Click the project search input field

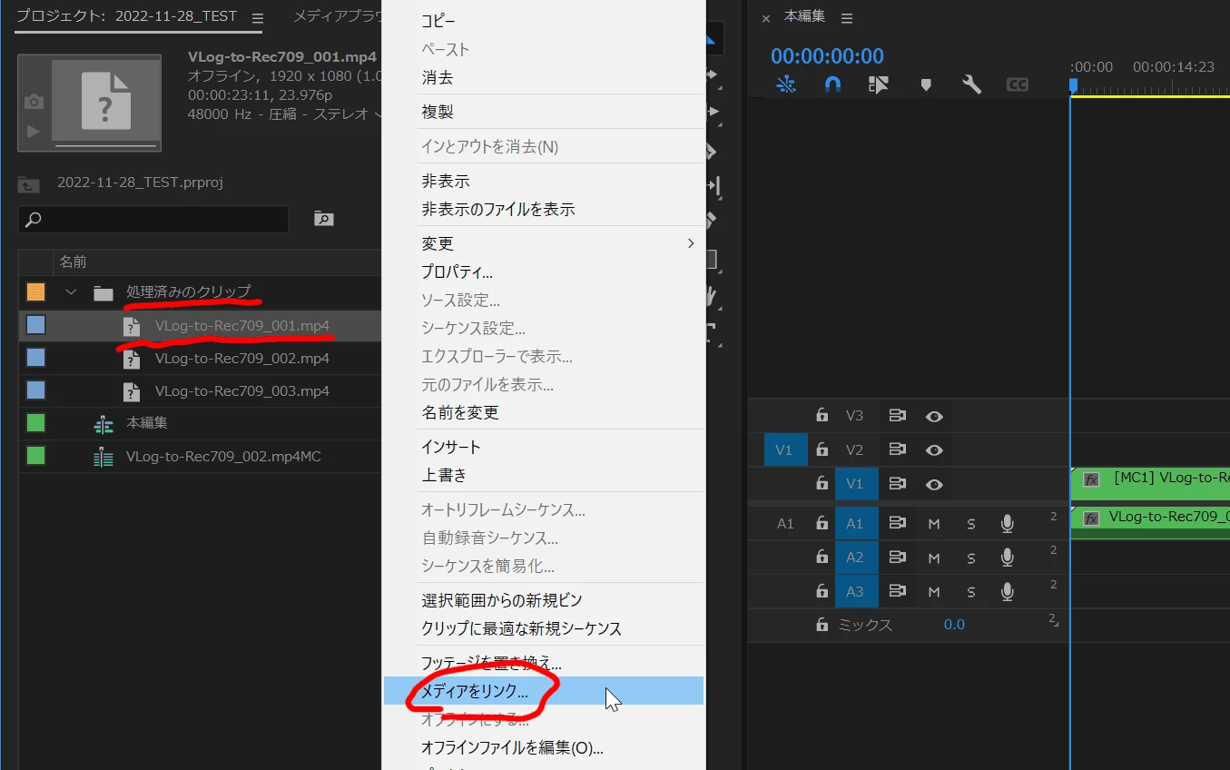[153, 219]
